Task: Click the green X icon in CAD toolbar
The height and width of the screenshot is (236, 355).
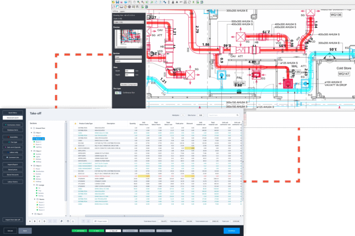Action: [x=193, y=2]
